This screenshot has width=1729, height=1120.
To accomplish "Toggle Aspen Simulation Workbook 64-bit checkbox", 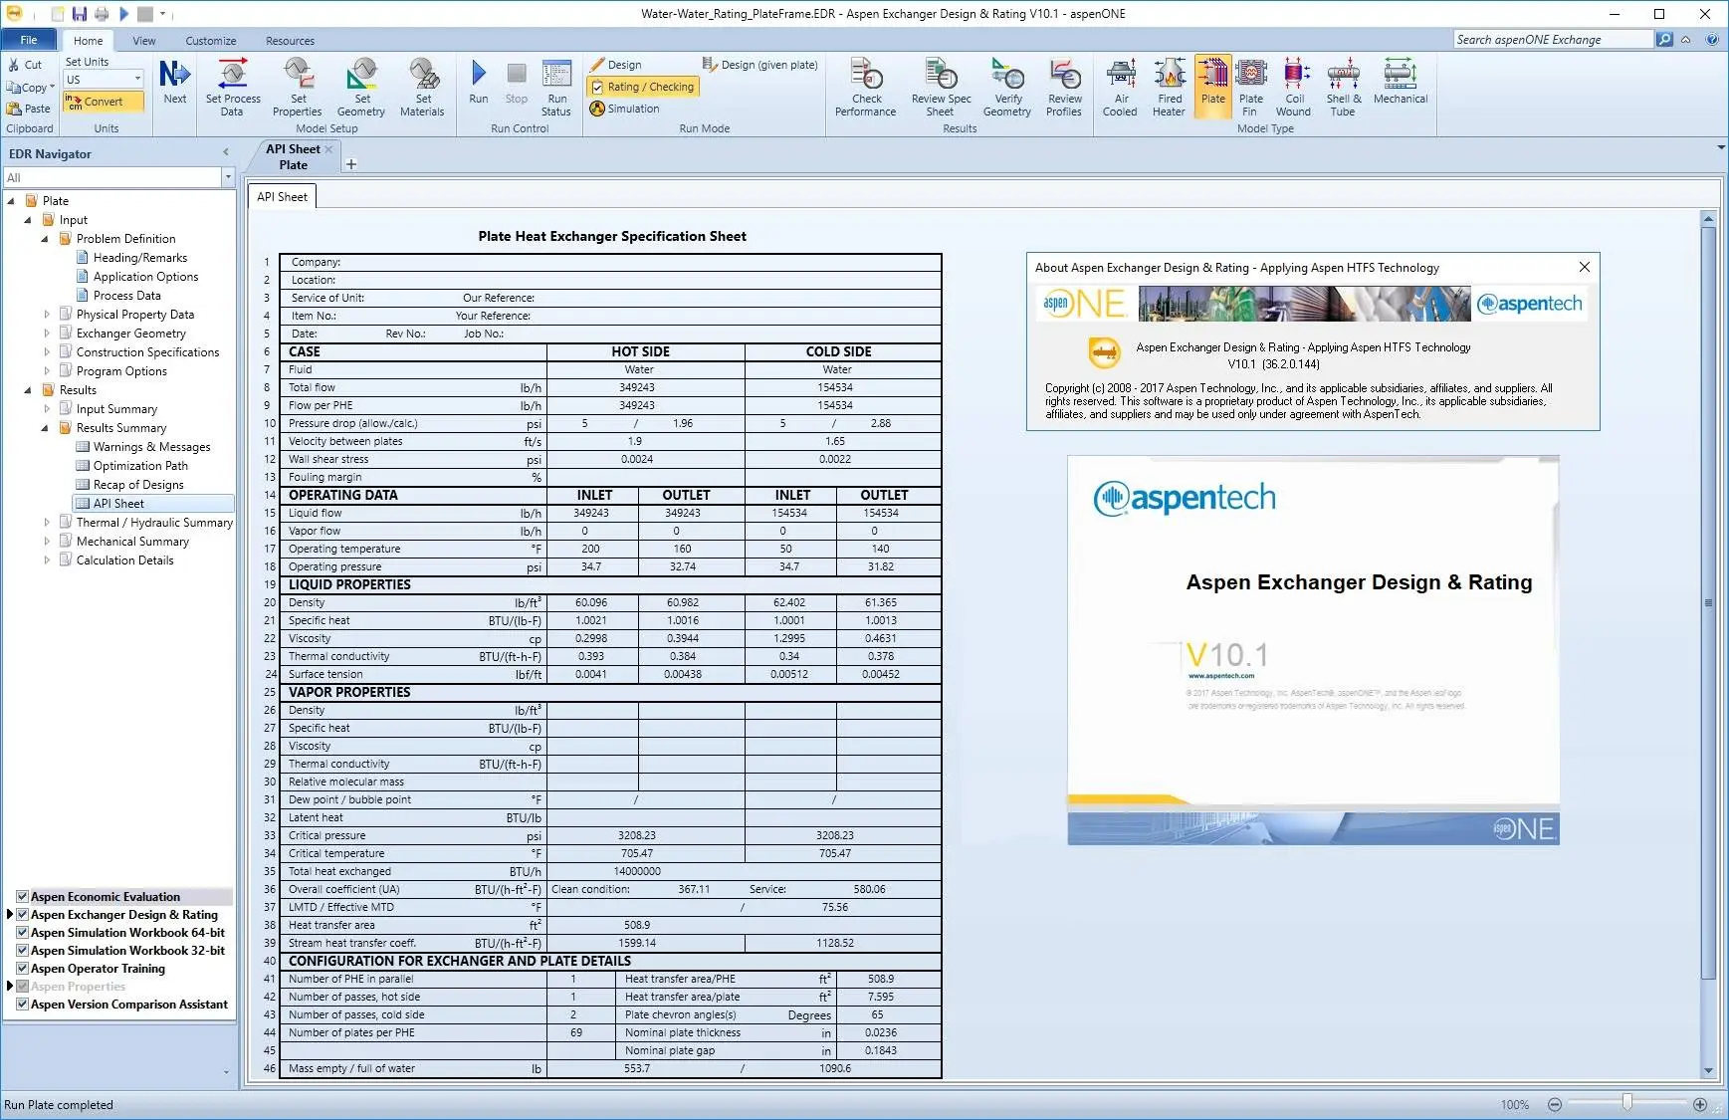I will tap(22, 932).
